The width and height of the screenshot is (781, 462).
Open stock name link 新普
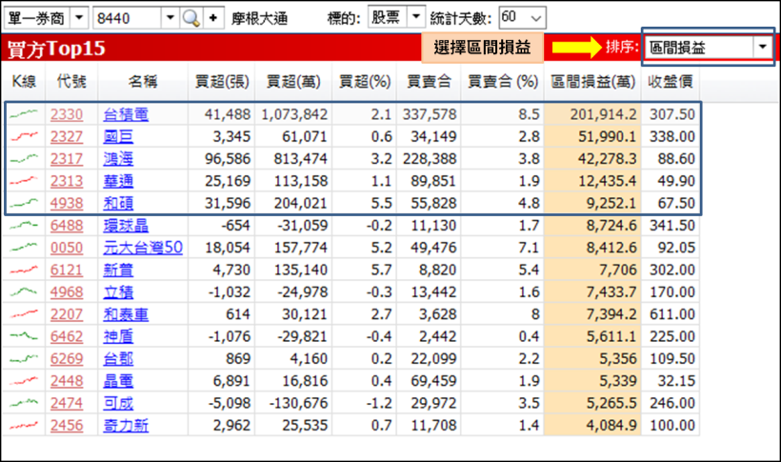pos(118,271)
